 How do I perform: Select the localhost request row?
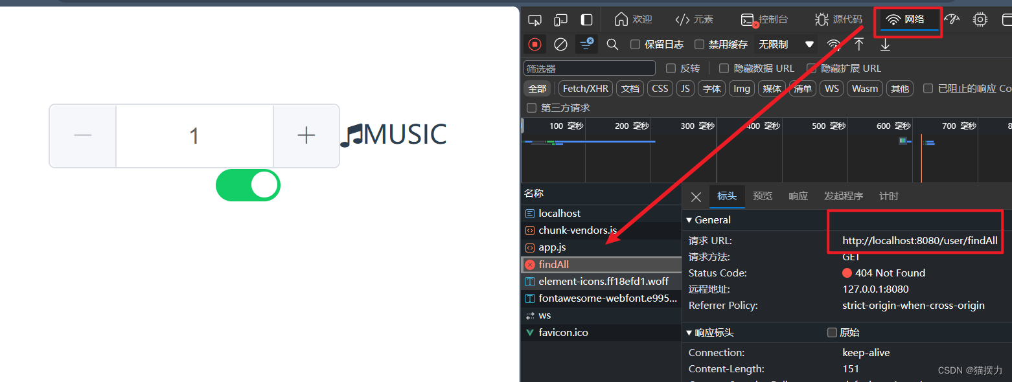[601, 213]
